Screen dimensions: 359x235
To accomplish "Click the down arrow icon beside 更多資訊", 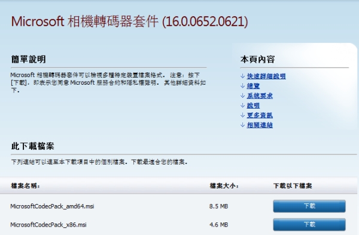I will click(x=243, y=116).
